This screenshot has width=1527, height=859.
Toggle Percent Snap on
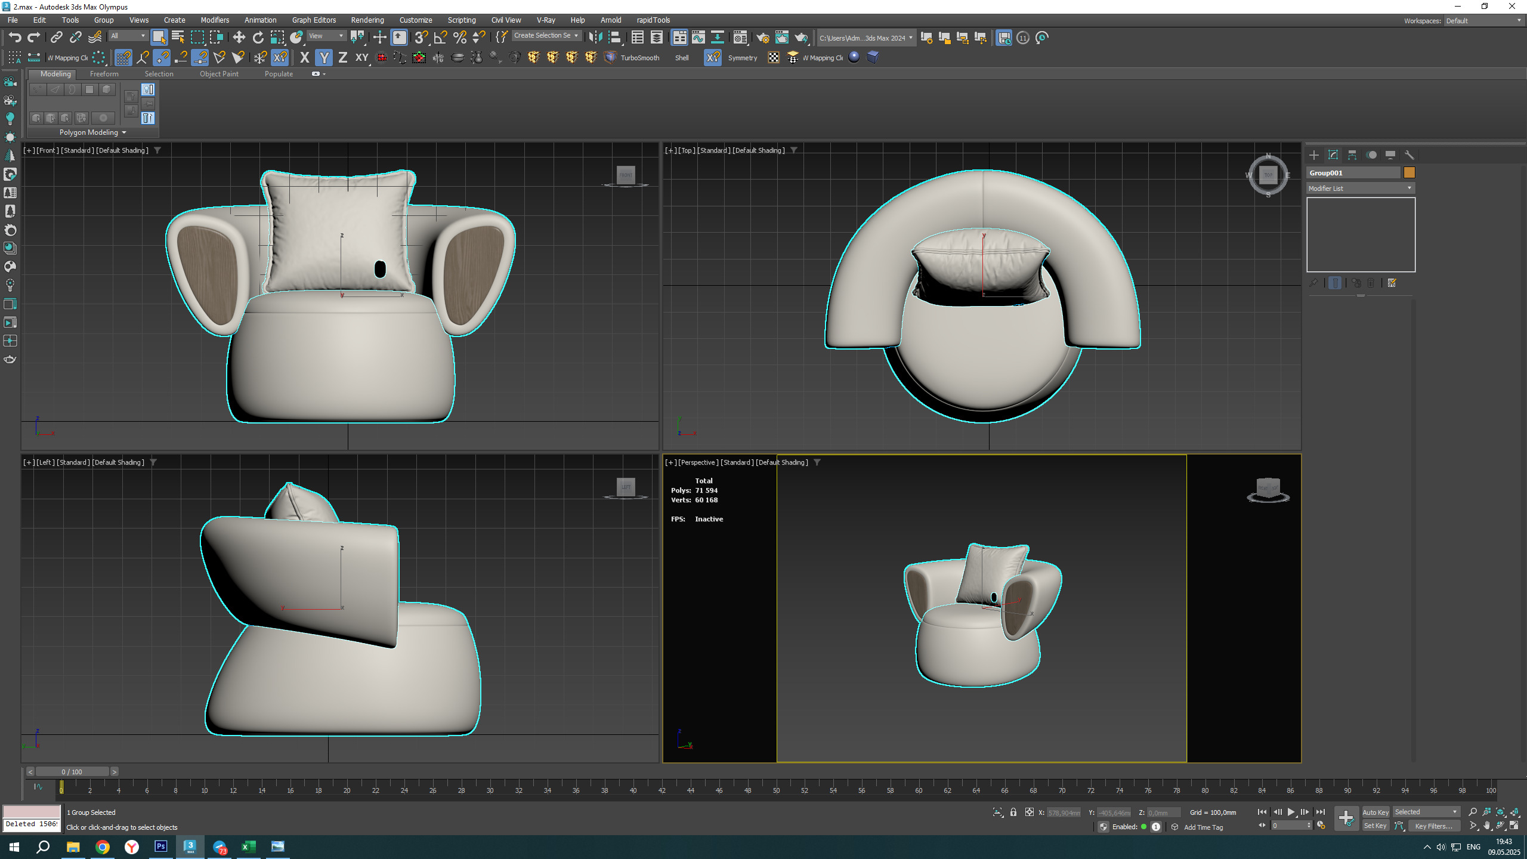click(x=459, y=38)
